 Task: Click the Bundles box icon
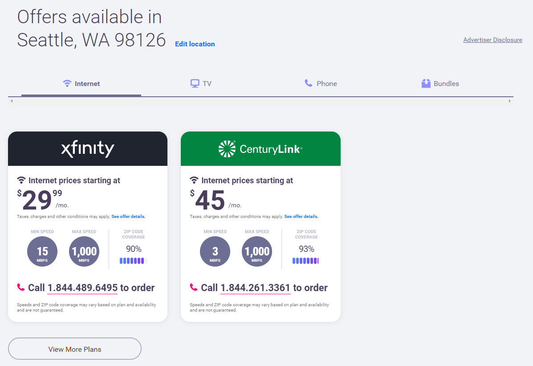(x=426, y=83)
